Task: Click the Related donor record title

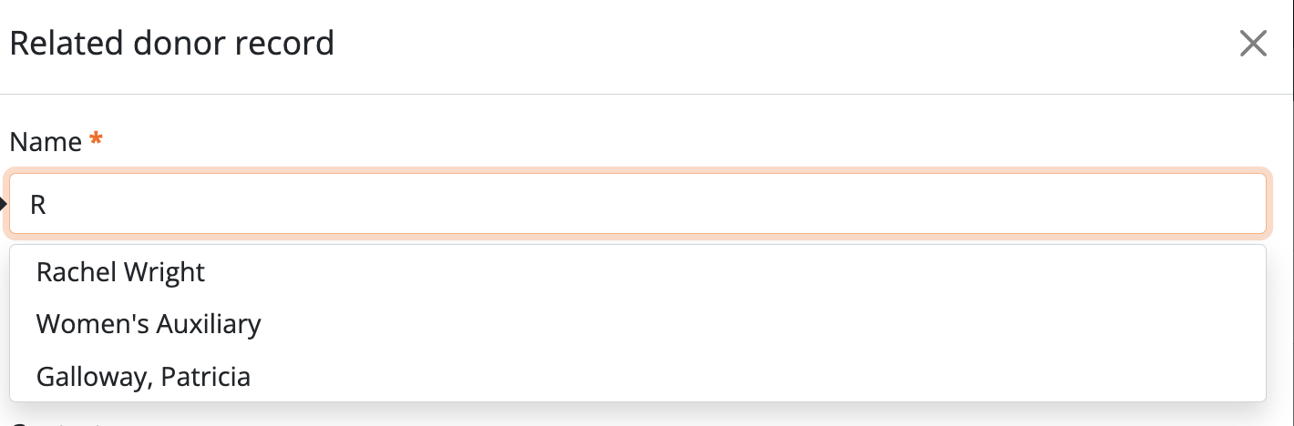Action: [171, 43]
